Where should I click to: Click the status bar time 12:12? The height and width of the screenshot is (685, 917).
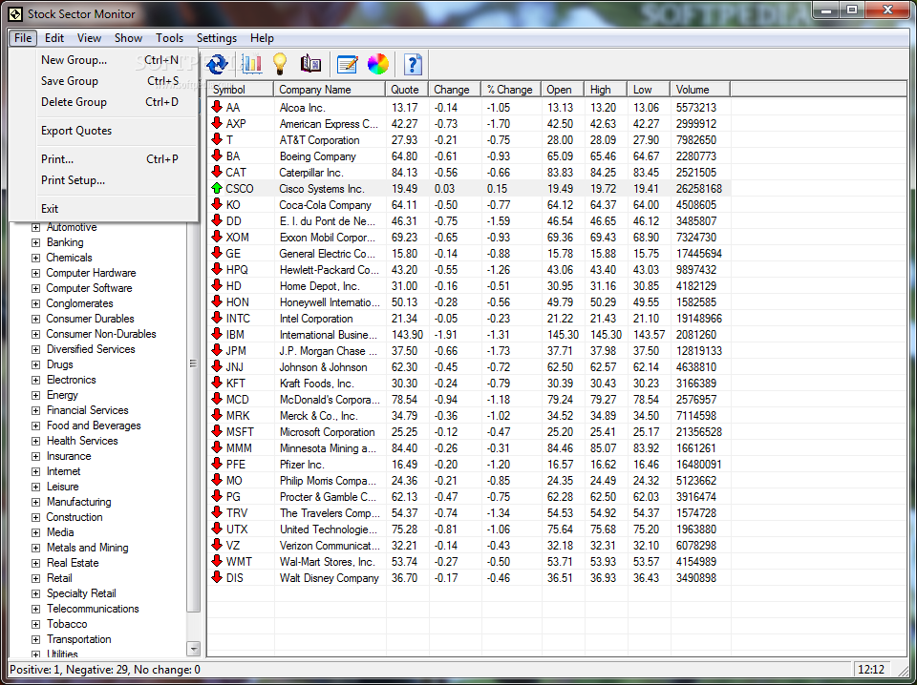(x=871, y=669)
